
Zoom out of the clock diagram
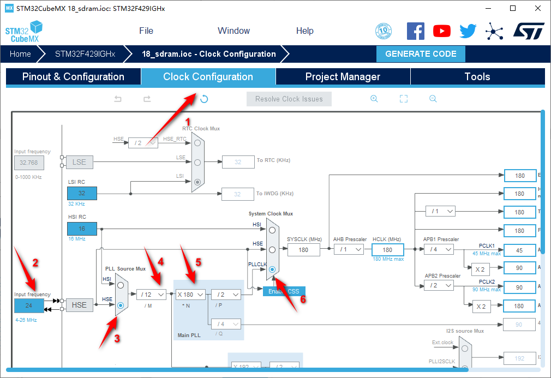pos(433,99)
